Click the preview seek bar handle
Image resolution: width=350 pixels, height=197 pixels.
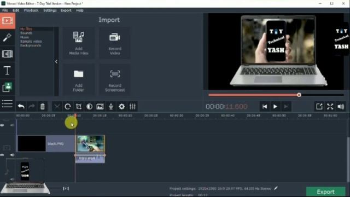[299, 95]
